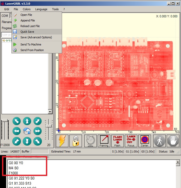Screen dimensions: 181x188
Task: Click the Lines: 142607 counter
Action: (10, 151)
